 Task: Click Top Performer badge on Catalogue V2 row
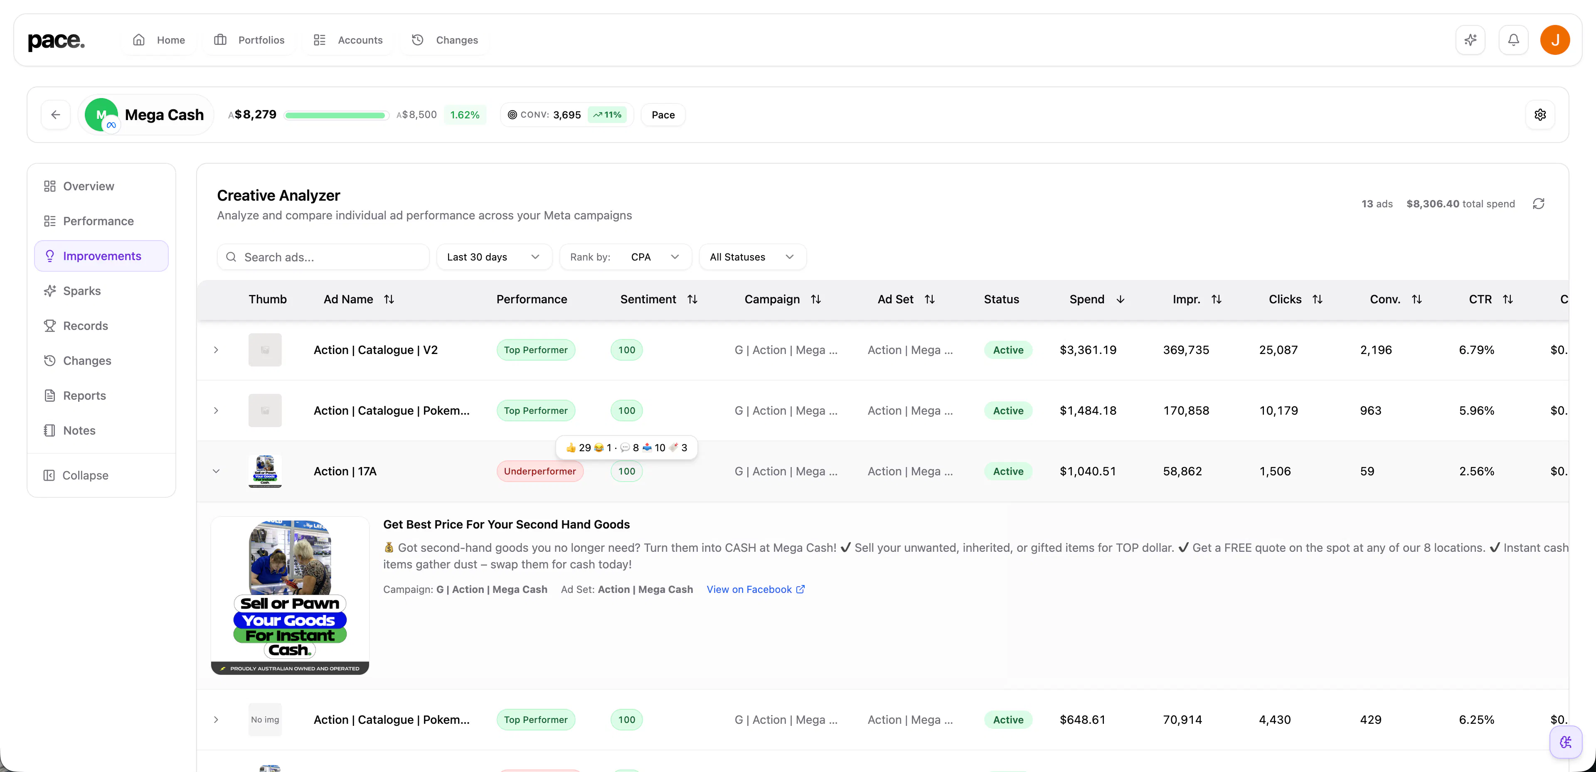tap(536, 350)
